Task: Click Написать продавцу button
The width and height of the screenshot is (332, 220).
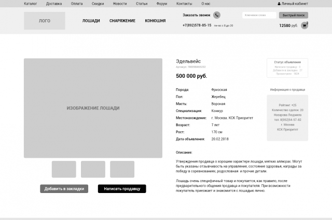Action: tap(122, 189)
